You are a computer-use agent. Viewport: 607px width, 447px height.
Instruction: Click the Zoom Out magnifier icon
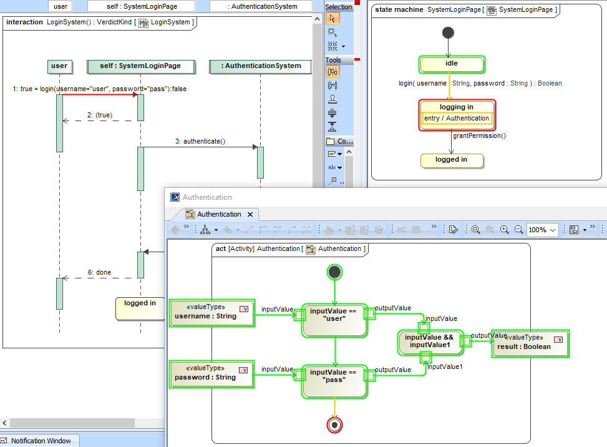click(518, 230)
